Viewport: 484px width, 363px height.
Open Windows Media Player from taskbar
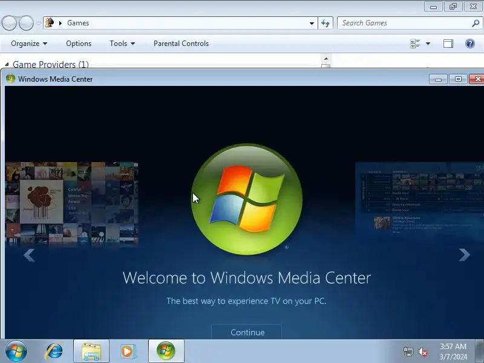click(128, 352)
